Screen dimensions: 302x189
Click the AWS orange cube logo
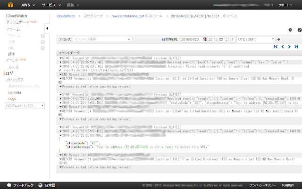pos(10,5)
